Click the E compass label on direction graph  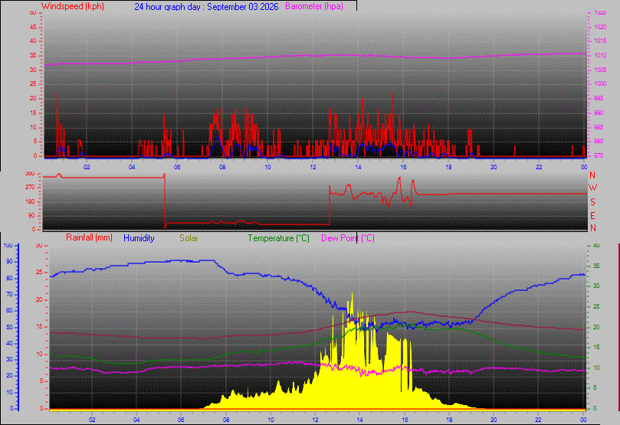click(x=592, y=216)
